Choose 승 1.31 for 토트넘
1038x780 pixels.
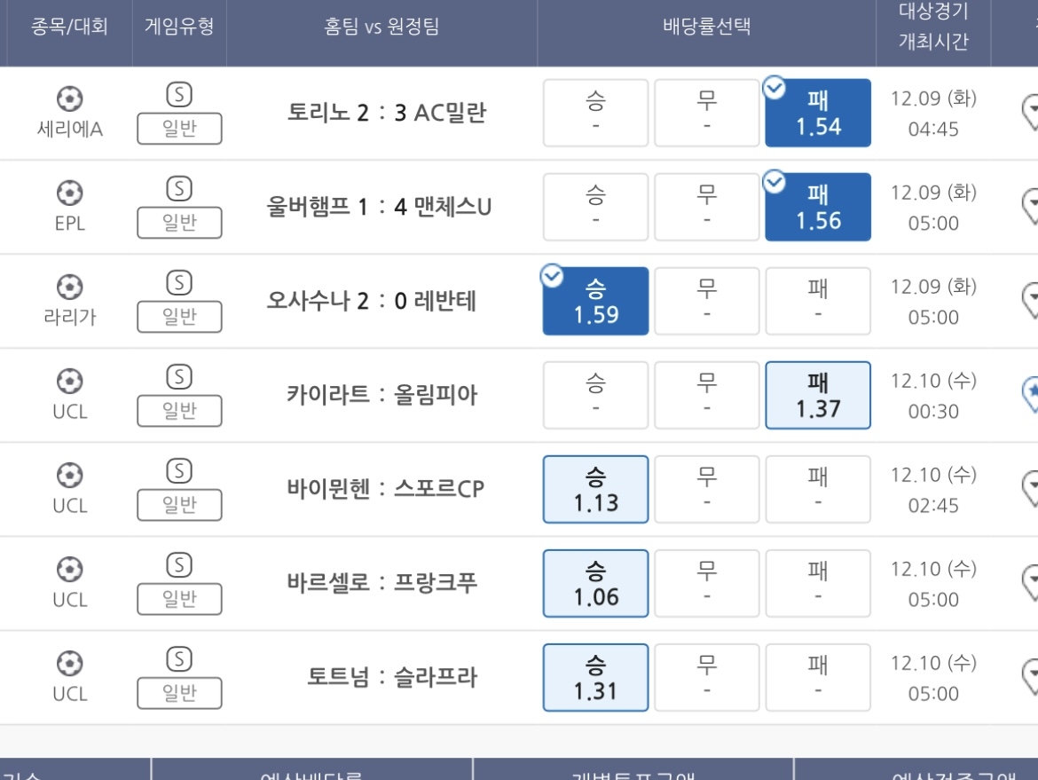click(595, 677)
